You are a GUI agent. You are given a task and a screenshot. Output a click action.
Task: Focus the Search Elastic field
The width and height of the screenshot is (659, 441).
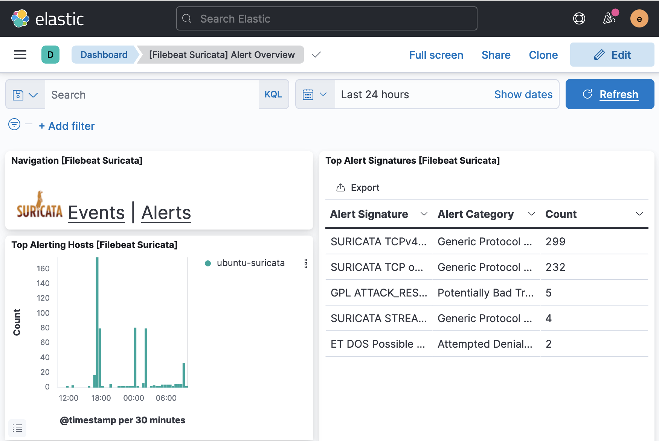(x=326, y=18)
